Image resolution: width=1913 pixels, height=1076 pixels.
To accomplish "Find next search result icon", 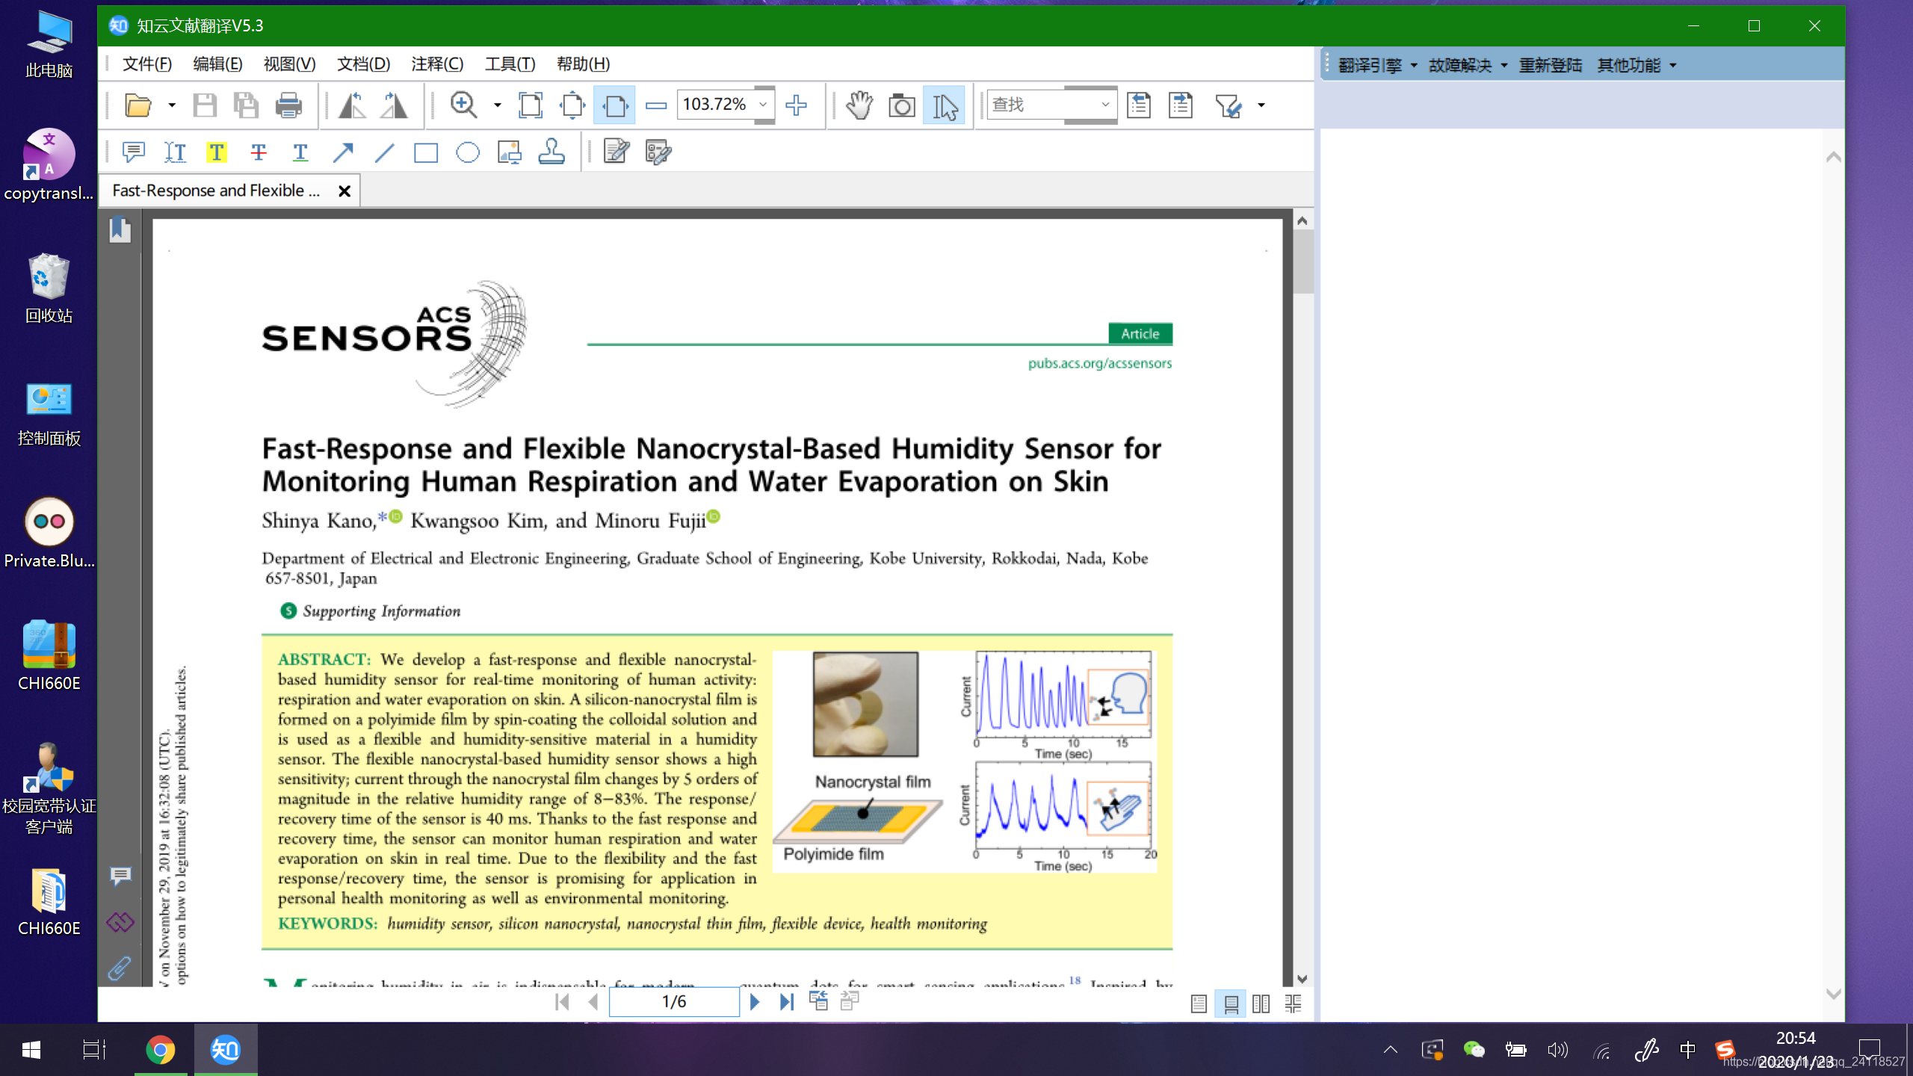I will point(1181,105).
